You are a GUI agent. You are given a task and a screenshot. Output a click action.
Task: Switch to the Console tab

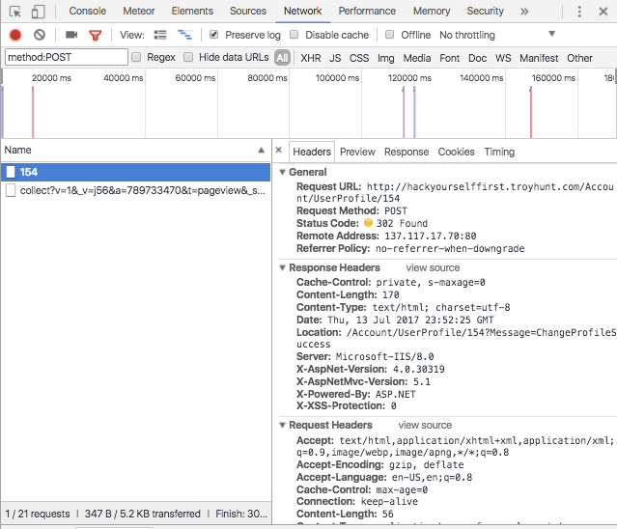coord(88,12)
